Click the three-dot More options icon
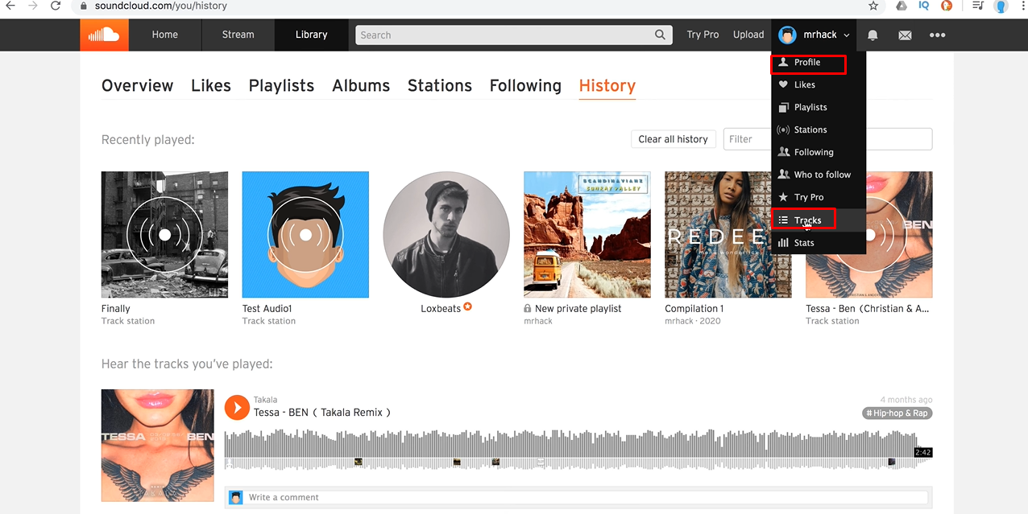 point(936,35)
